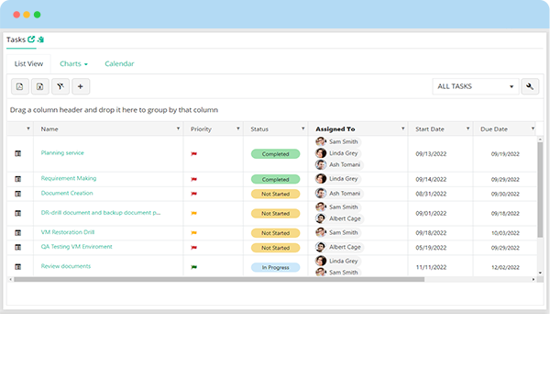Switch to Calendar tab
The image size is (550, 380).
coord(119,64)
